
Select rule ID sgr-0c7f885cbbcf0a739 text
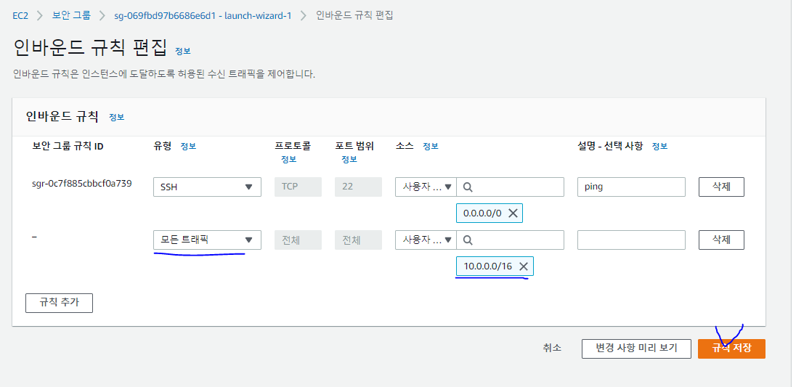[82, 184]
